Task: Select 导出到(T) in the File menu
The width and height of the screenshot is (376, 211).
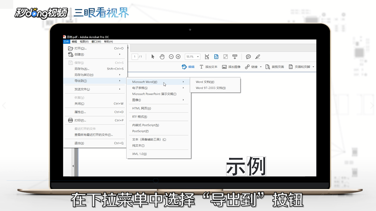Action: [96, 81]
